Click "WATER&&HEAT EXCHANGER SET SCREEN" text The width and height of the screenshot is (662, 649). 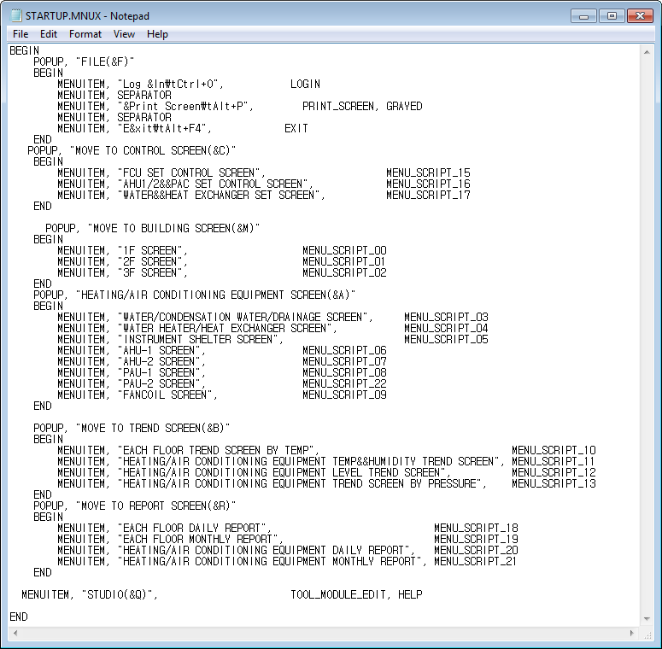click(x=219, y=195)
